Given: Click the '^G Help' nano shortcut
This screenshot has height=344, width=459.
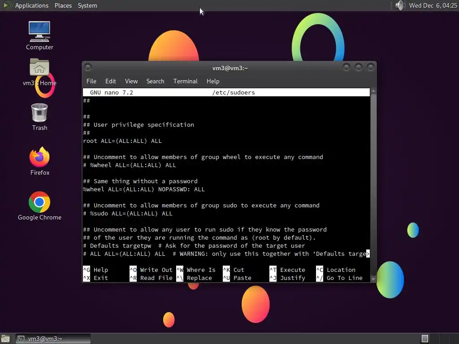Looking at the screenshot, I should 96,270.
